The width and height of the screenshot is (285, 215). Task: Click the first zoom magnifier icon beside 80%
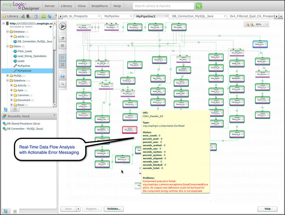(247, 24)
